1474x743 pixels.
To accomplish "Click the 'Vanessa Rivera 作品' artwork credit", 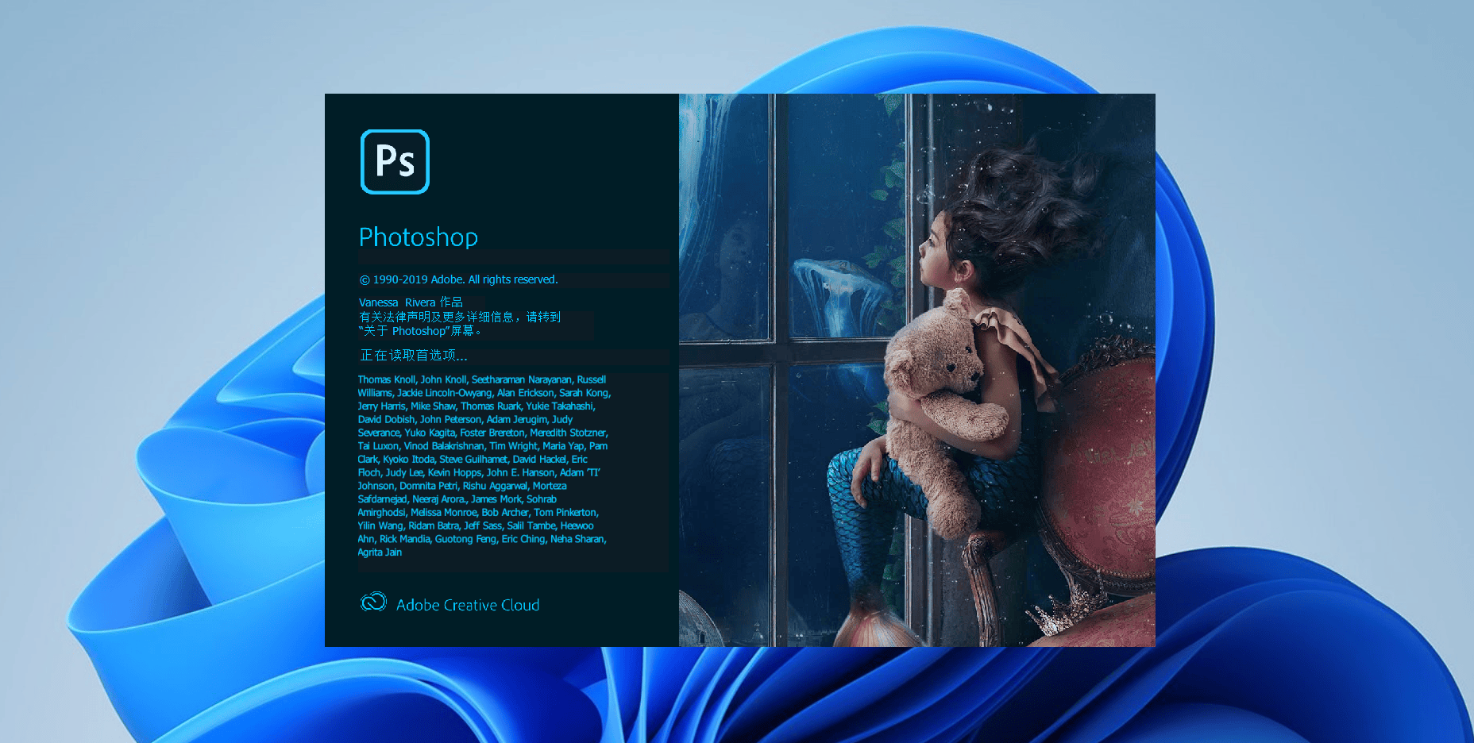I will coord(411,302).
